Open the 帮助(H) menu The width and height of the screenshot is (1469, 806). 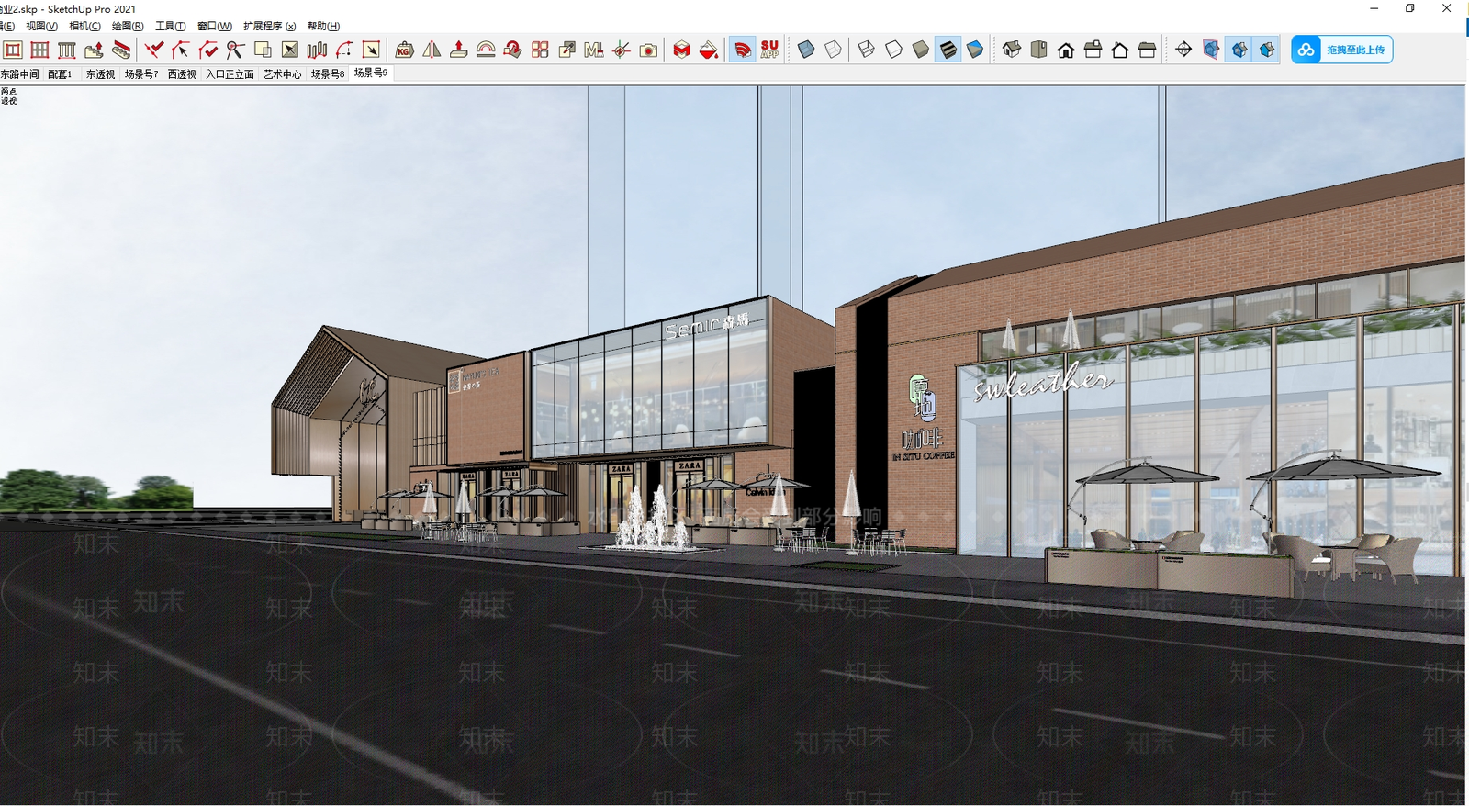323,27
